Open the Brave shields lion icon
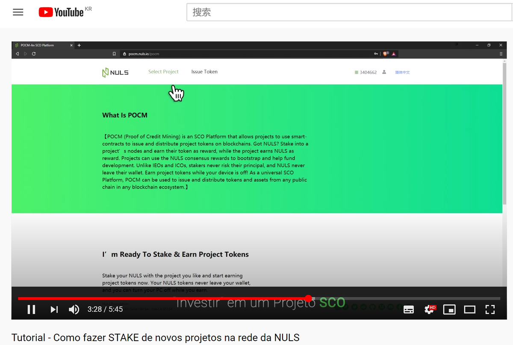 [x=385, y=54]
